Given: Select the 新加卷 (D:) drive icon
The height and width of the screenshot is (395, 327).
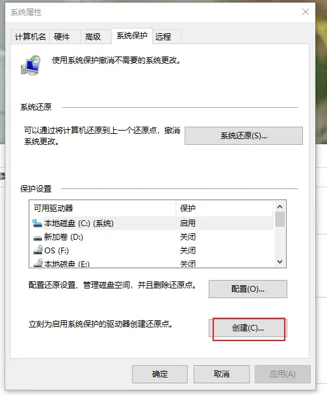Looking at the screenshot, I should (x=38, y=238).
